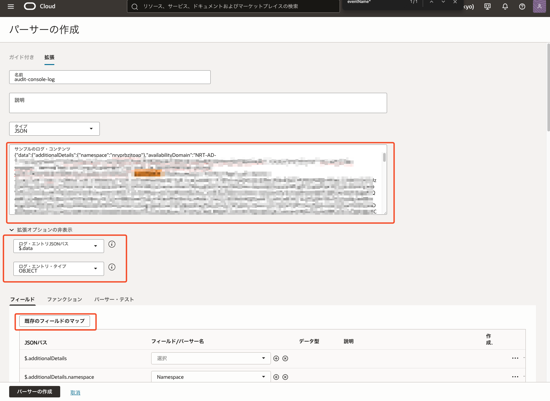Click remove icon in $.additionalDetails.namespace row
Screen dimensions: 550x401
285,377
